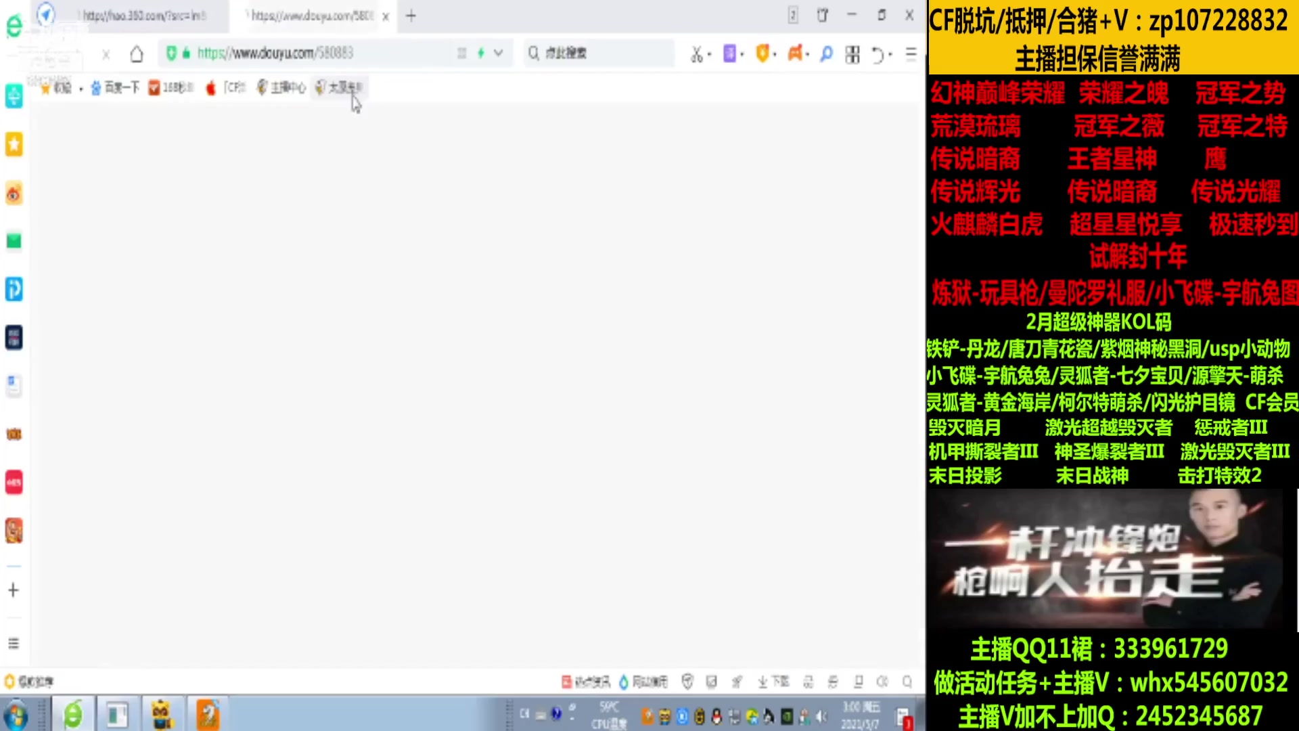Expand the undo icon dropdown arrow
1299x731 pixels.
(890, 54)
